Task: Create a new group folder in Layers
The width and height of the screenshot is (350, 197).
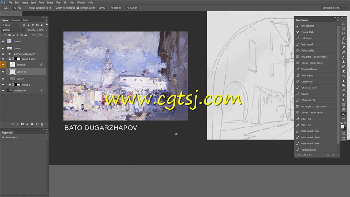Action: [x=32, y=124]
